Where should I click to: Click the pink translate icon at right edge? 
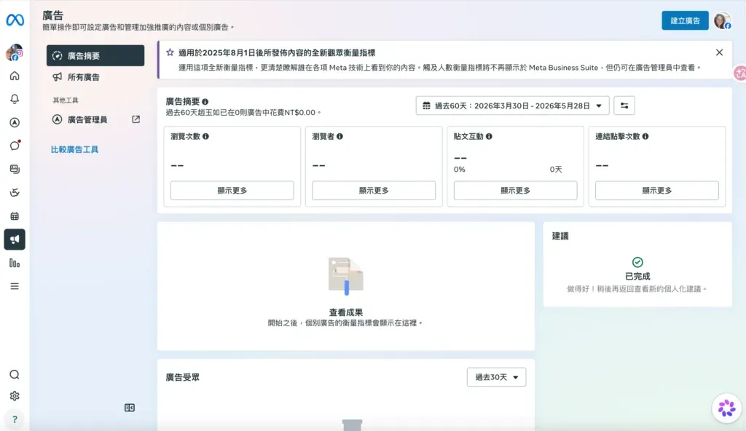(740, 74)
